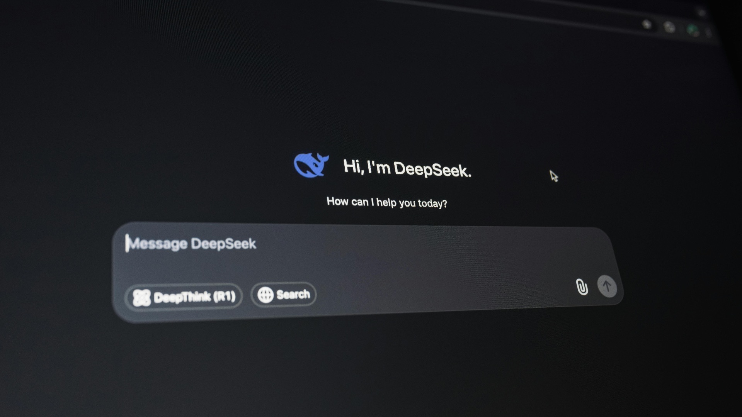Click the globe icon inside Search pill
The height and width of the screenshot is (417, 742).
point(265,295)
